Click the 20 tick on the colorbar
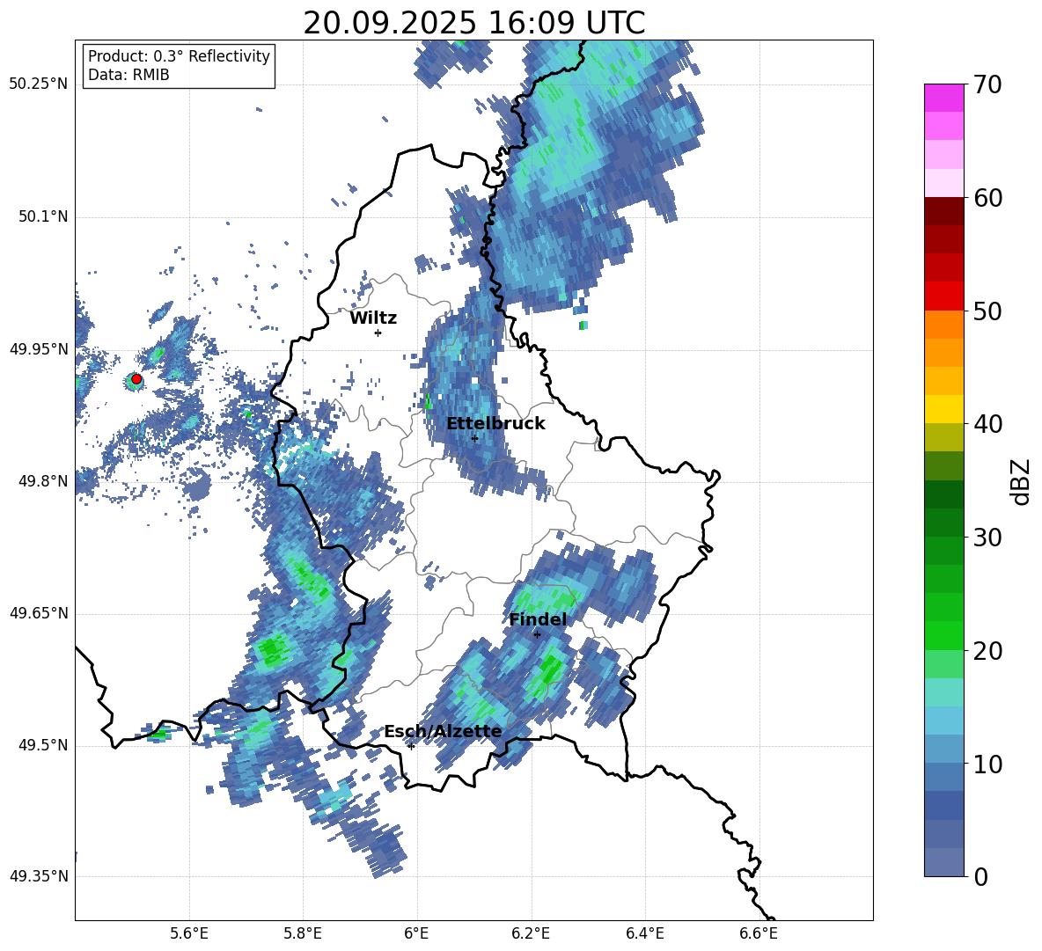The height and width of the screenshot is (951, 1042). [x=987, y=651]
